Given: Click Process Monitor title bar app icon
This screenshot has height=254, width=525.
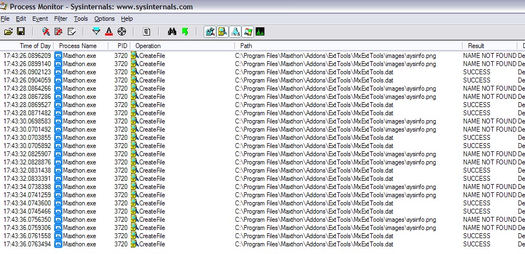Looking at the screenshot, I should (3, 7).
